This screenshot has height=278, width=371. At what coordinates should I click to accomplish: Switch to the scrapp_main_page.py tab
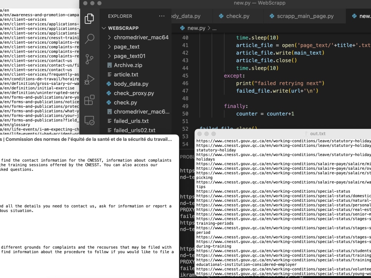tap(305, 16)
